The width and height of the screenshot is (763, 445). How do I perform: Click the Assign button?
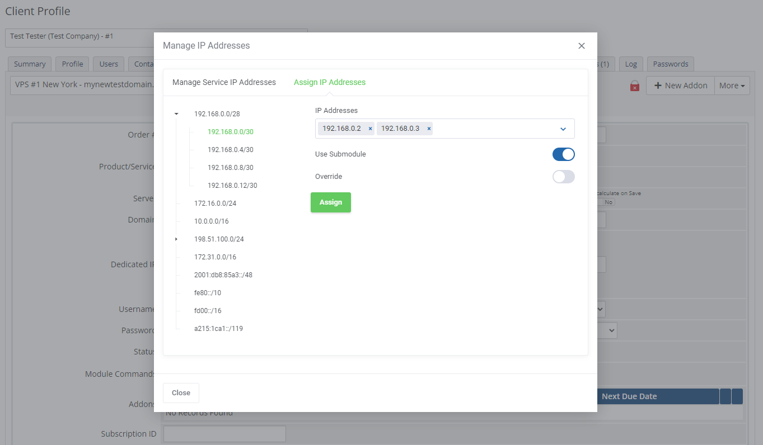(330, 202)
